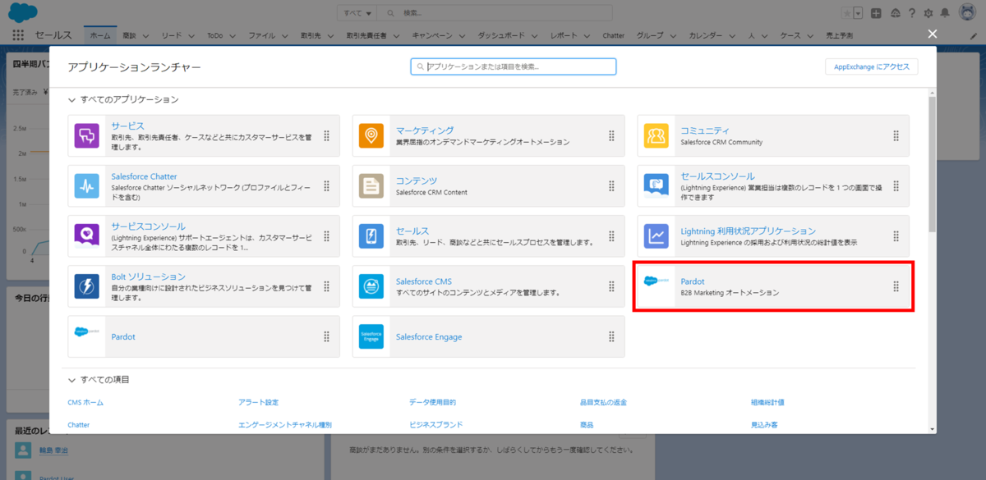Image resolution: width=986 pixels, height=480 pixels.
Task: Open the アラート設定 item link
Action: click(x=259, y=402)
